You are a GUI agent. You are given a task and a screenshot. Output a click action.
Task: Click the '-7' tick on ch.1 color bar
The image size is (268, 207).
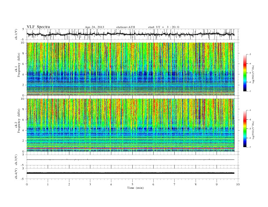pyautogui.click(x=250, y=91)
